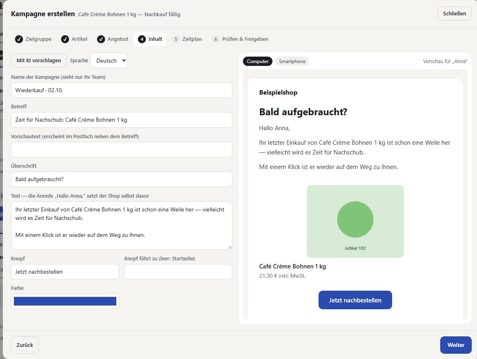Click the Mit KI vorschlagen button
Image resolution: width=477 pixels, height=359 pixels.
point(39,61)
